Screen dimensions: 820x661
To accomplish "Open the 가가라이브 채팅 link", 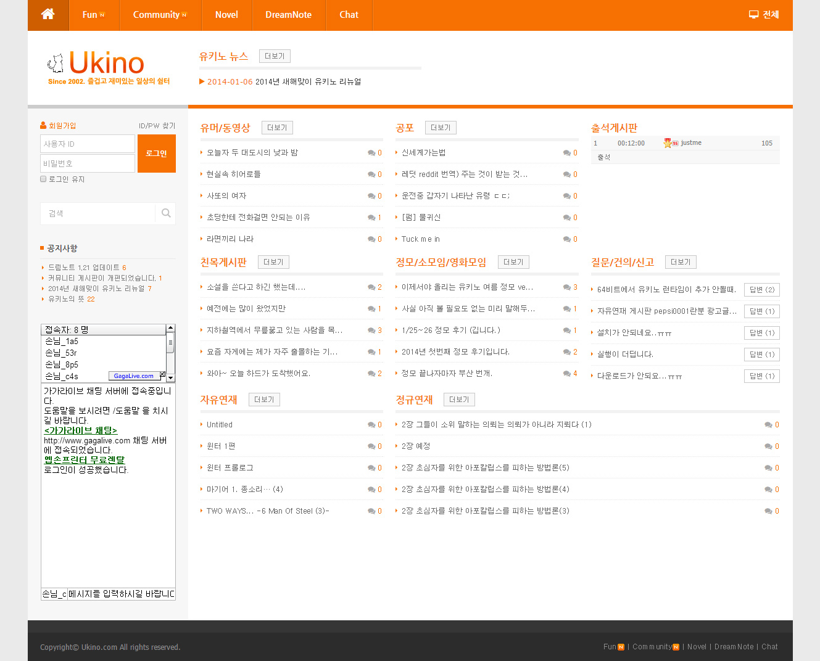I will pyautogui.click(x=80, y=430).
